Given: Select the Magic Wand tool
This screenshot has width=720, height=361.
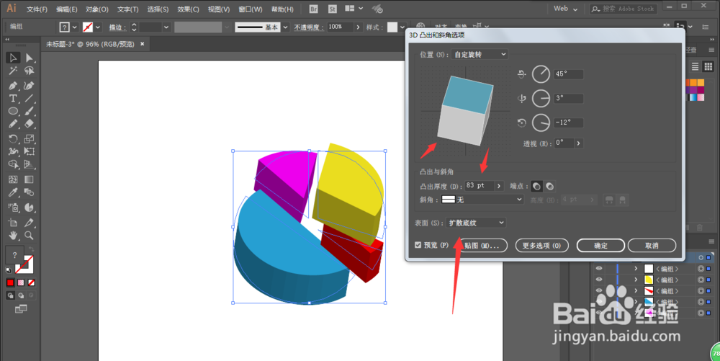Looking at the screenshot, I should coord(13,71).
